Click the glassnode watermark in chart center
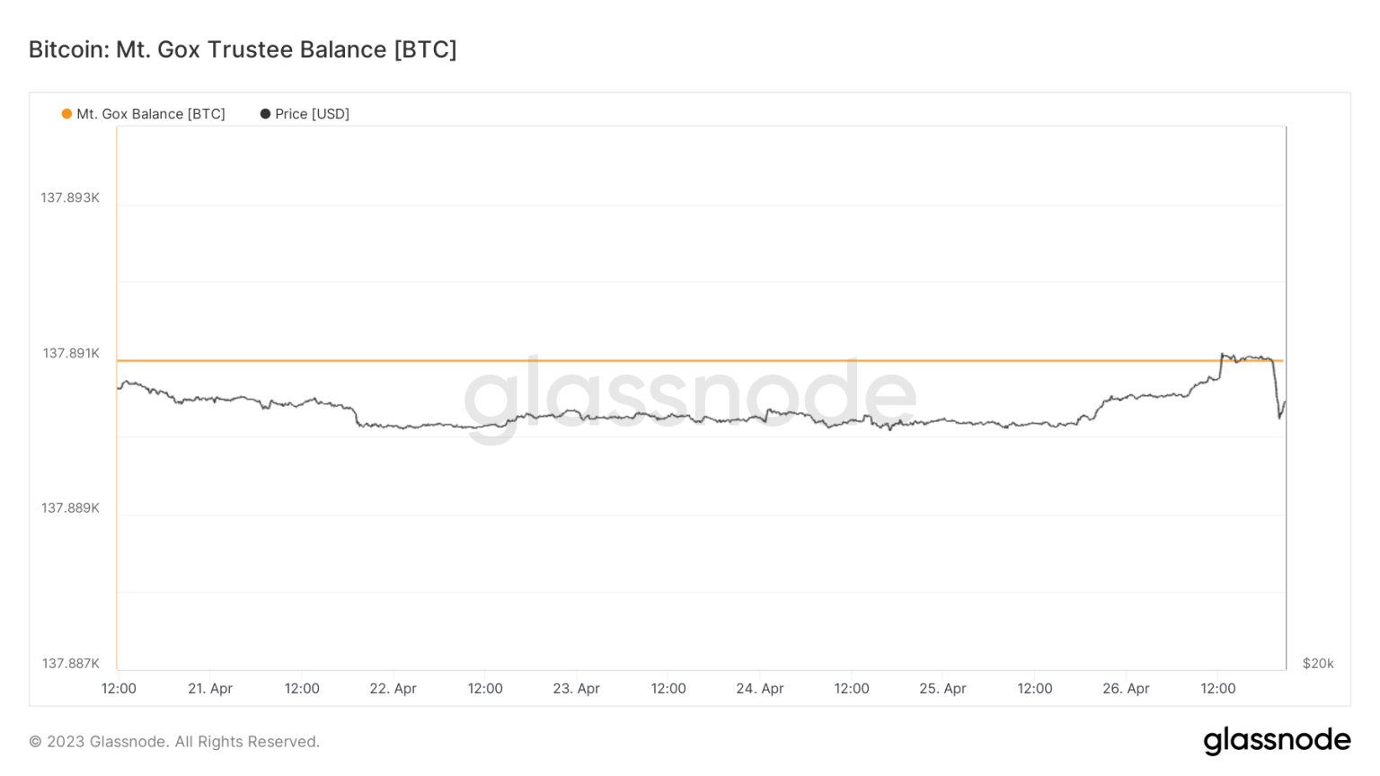 point(689,396)
